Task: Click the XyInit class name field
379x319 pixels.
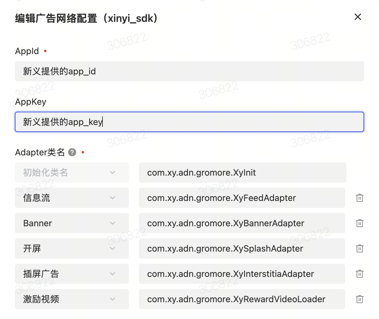Action: 242,173
